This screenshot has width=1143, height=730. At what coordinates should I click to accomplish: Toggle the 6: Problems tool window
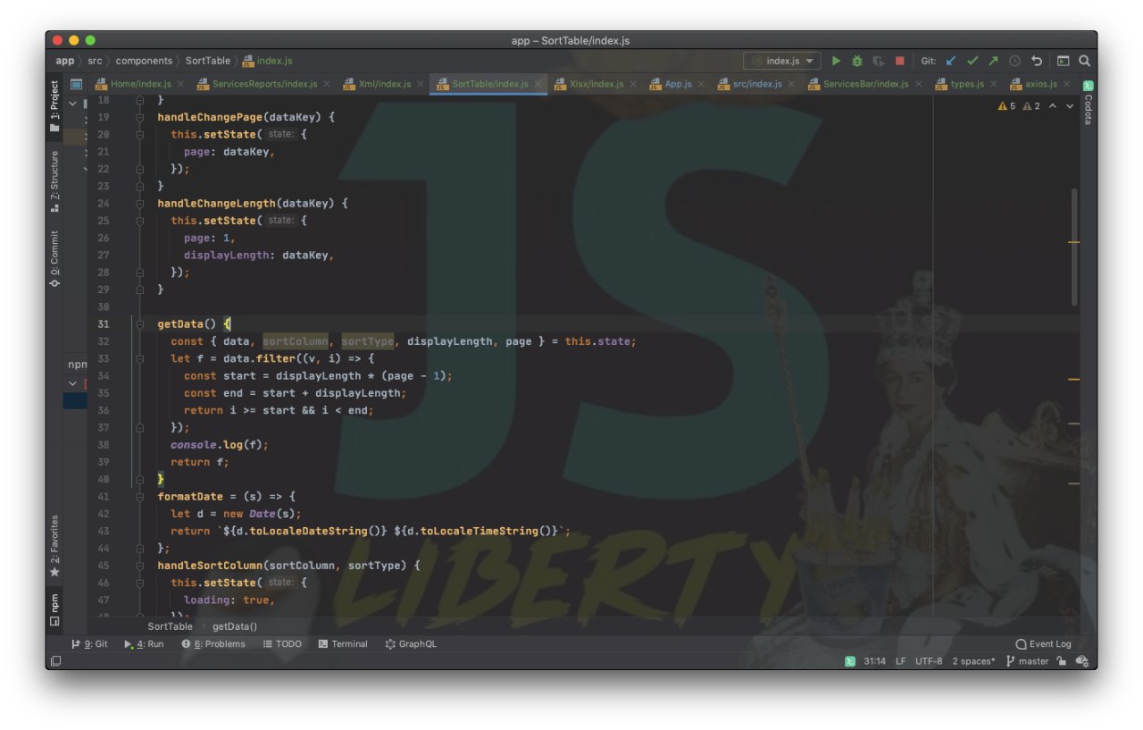click(213, 643)
